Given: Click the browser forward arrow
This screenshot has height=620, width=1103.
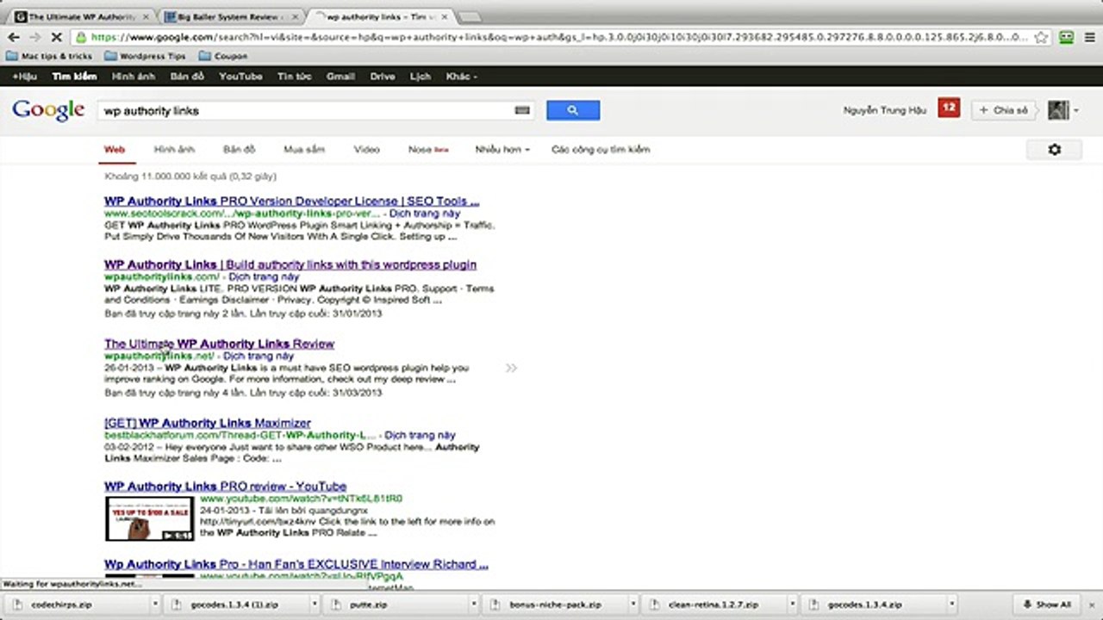Looking at the screenshot, I should click(x=34, y=37).
